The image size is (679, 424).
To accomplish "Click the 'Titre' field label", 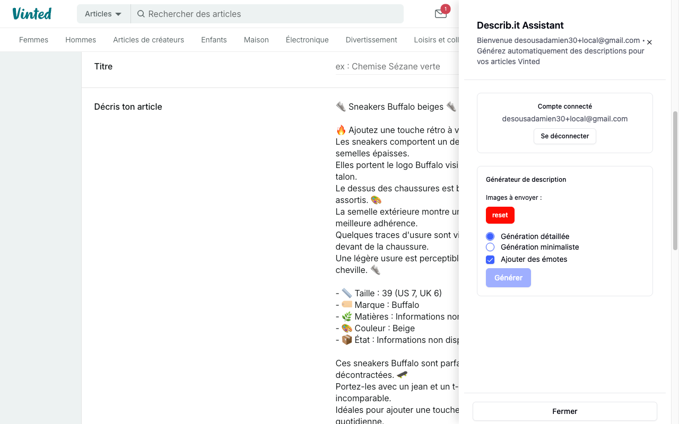I will [103, 67].
